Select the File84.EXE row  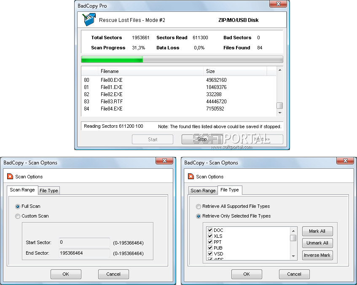click(x=179, y=109)
